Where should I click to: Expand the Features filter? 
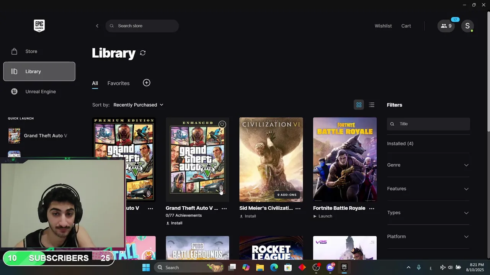pyautogui.click(x=428, y=189)
